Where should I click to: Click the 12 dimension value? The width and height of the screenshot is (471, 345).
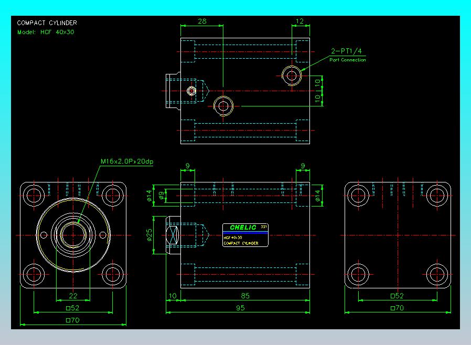pyautogui.click(x=299, y=21)
